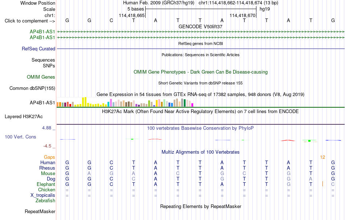Click the 'chr1:' ruler row label

[x=50, y=16]
